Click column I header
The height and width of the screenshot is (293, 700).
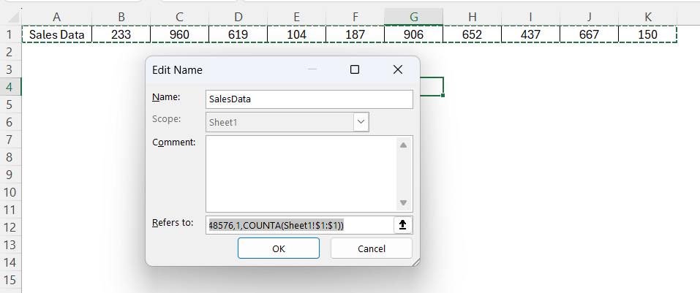530,17
